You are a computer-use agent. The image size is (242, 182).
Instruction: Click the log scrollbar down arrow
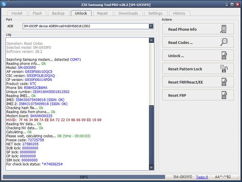coord(151,168)
